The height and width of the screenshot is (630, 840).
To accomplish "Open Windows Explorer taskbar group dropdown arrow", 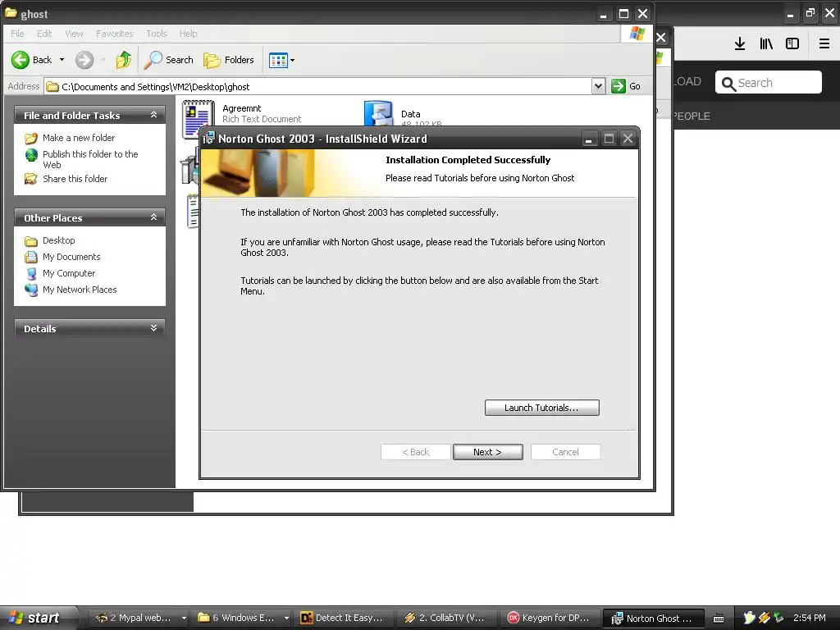I will [286, 618].
